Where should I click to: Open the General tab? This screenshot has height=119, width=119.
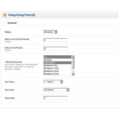[x=12, y=23]
